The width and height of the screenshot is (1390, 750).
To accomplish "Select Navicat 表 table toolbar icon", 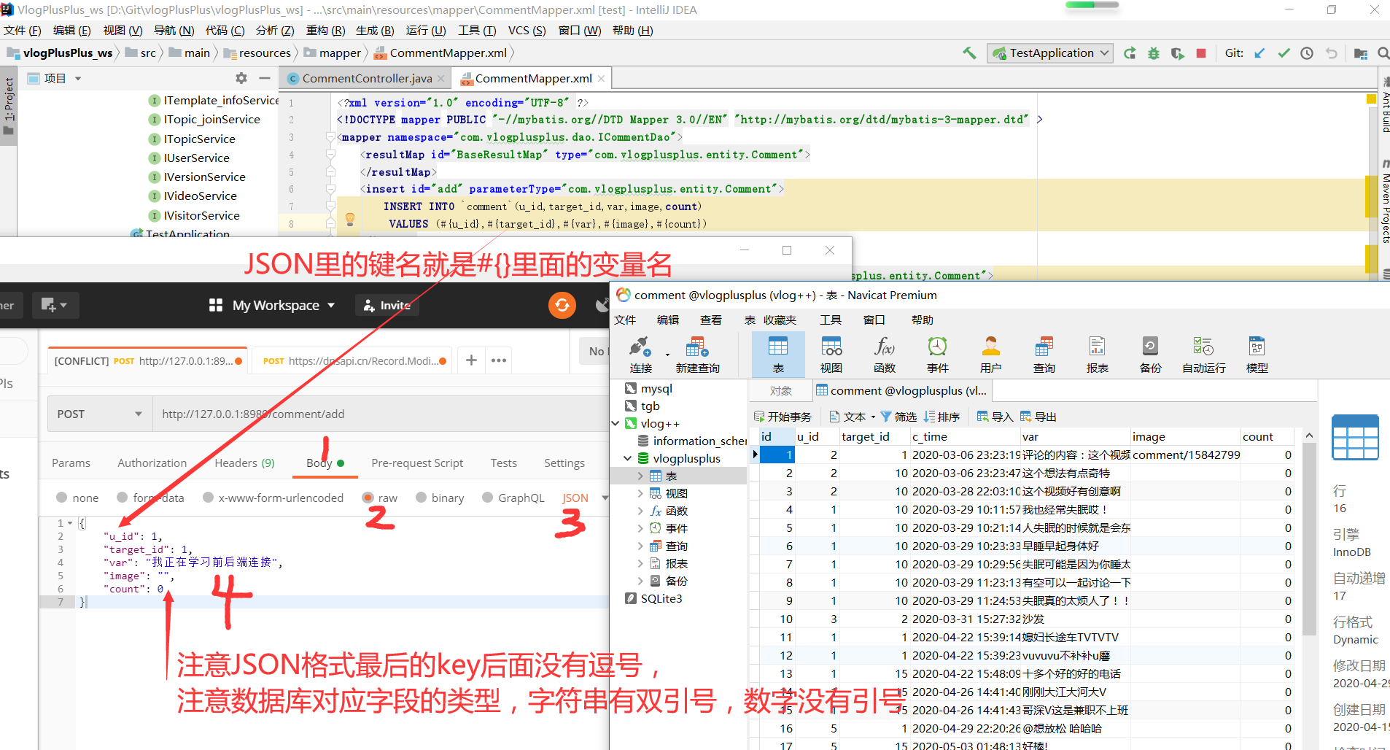I will tap(778, 355).
